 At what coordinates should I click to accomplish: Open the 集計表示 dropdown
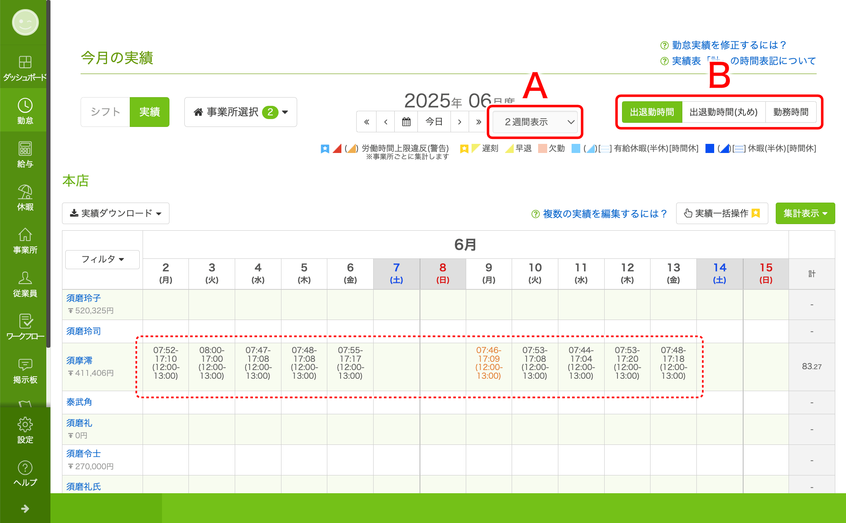[805, 213]
